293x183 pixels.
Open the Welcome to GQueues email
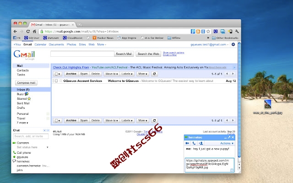coord(144,81)
